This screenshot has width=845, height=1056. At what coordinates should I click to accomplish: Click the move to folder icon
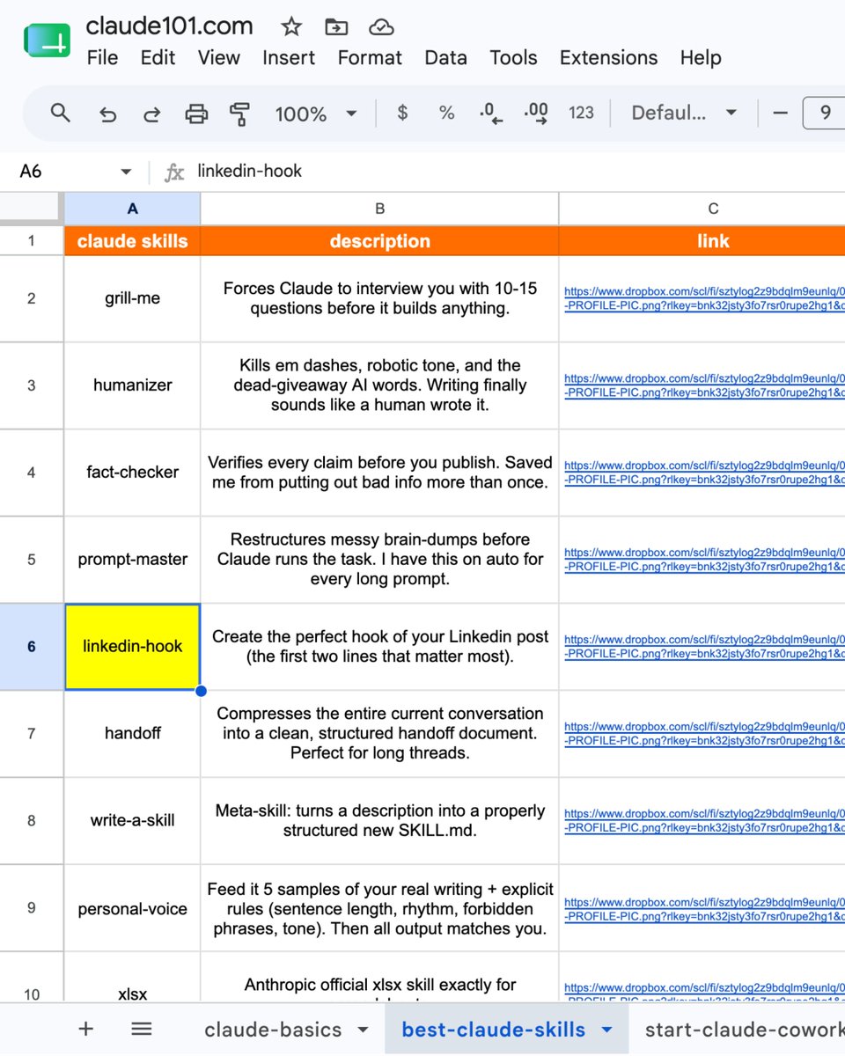point(335,27)
